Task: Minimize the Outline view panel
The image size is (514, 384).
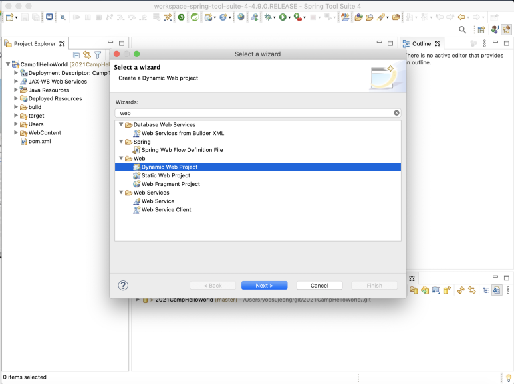Action: coord(495,43)
